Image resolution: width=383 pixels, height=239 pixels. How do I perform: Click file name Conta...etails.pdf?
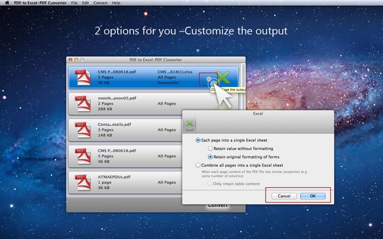pyautogui.click(x=114, y=124)
